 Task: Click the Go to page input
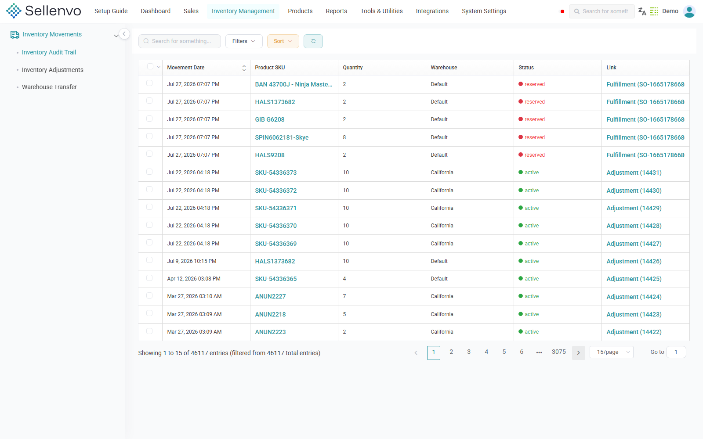(x=676, y=352)
